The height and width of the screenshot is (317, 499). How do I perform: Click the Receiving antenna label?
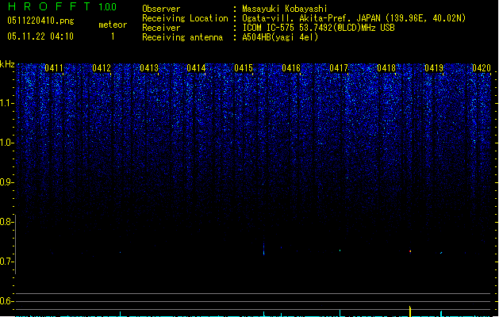tap(182, 37)
